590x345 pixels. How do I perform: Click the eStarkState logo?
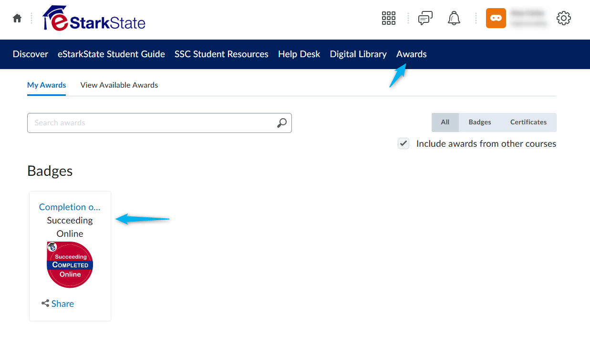coord(94,18)
